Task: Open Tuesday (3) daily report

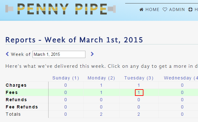Action: coord(139,78)
